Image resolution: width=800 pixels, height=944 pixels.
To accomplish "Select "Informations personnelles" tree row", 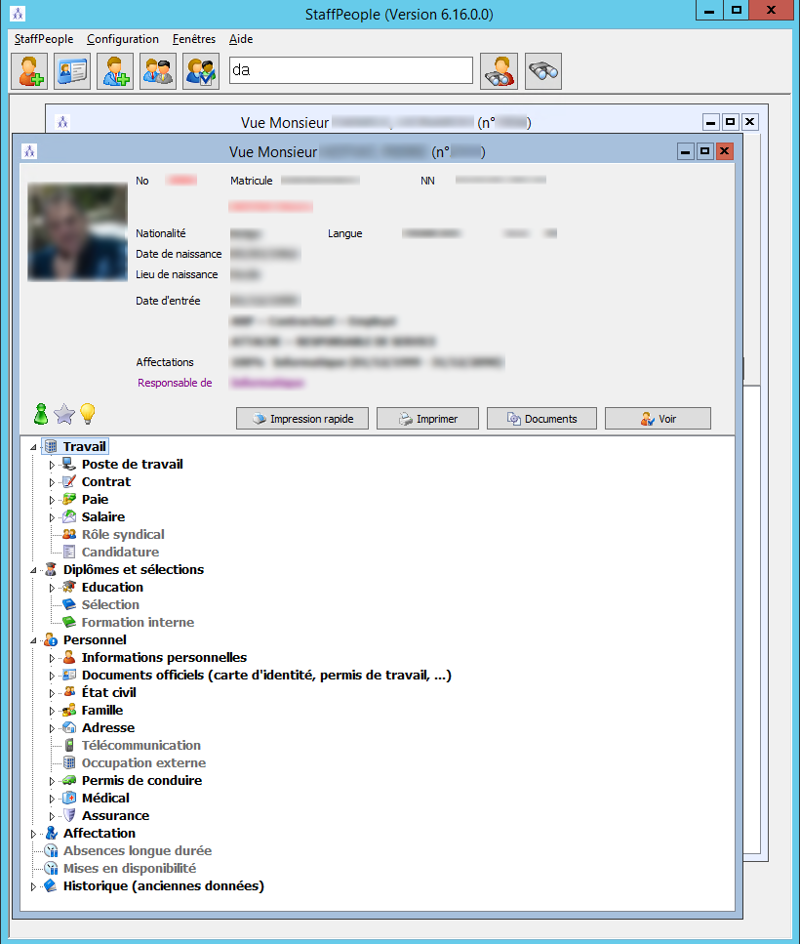I will point(164,657).
